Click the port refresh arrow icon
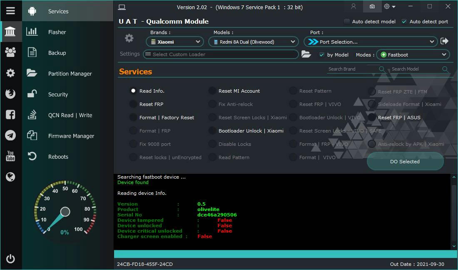This screenshot has height=270, width=458. [444, 42]
